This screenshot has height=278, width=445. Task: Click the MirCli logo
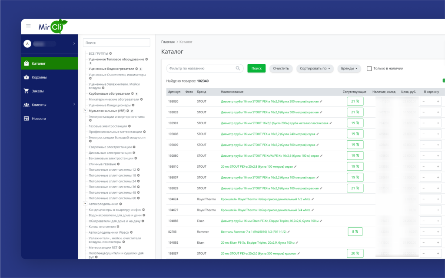click(x=53, y=26)
